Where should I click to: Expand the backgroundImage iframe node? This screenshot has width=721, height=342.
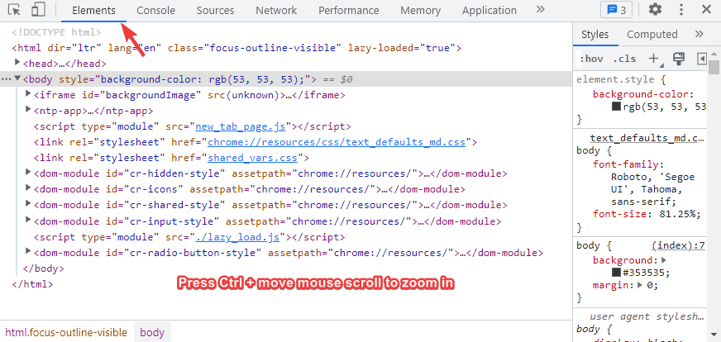28,94
